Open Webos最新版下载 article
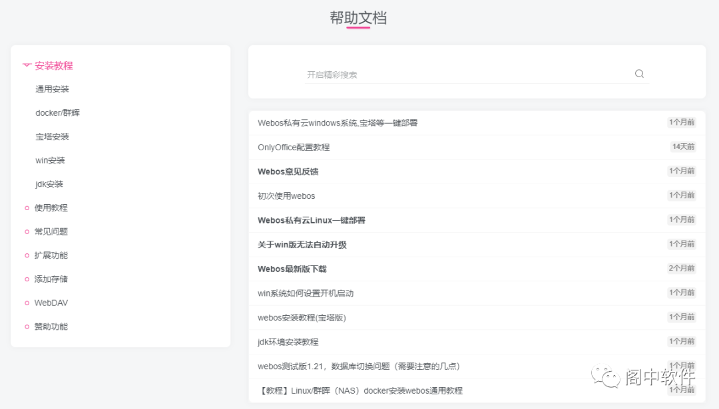Viewport: 719px width, 409px height. pos(292,269)
